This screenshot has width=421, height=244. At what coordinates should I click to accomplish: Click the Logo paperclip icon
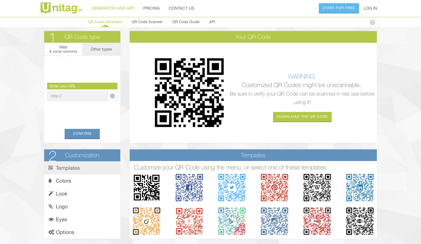(x=51, y=206)
